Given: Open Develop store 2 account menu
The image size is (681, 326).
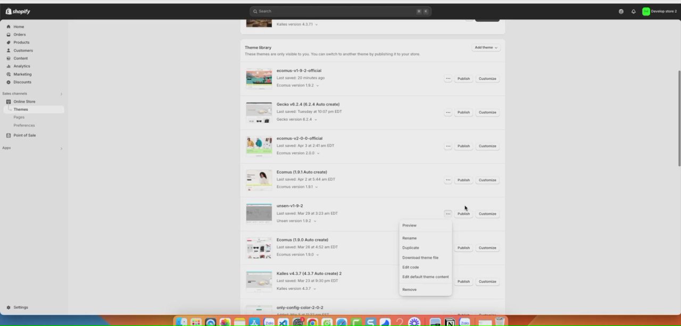Looking at the screenshot, I should [660, 11].
